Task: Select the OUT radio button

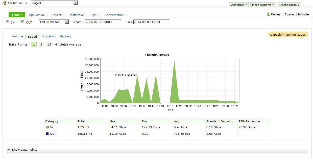Action: [x=23, y=22]
